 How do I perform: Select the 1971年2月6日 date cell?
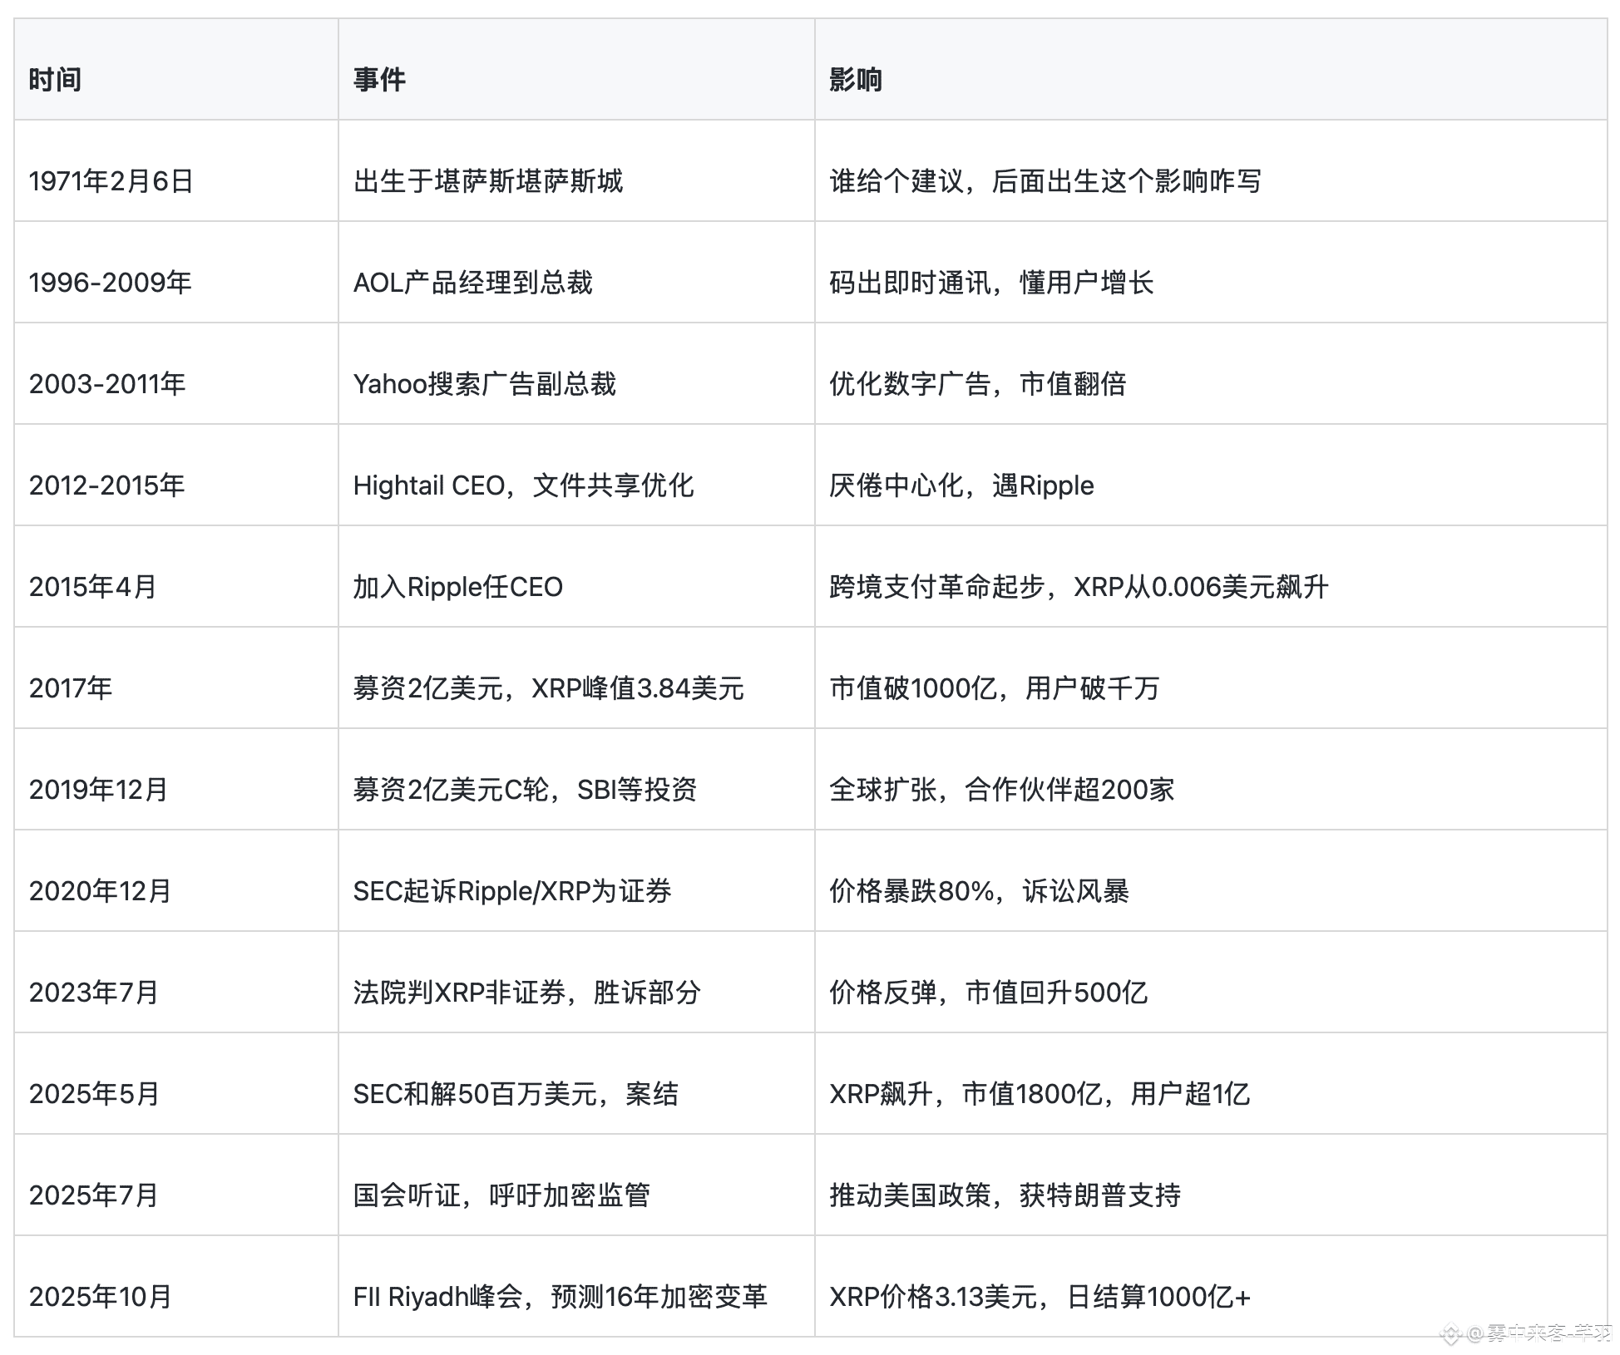[111, 181]
